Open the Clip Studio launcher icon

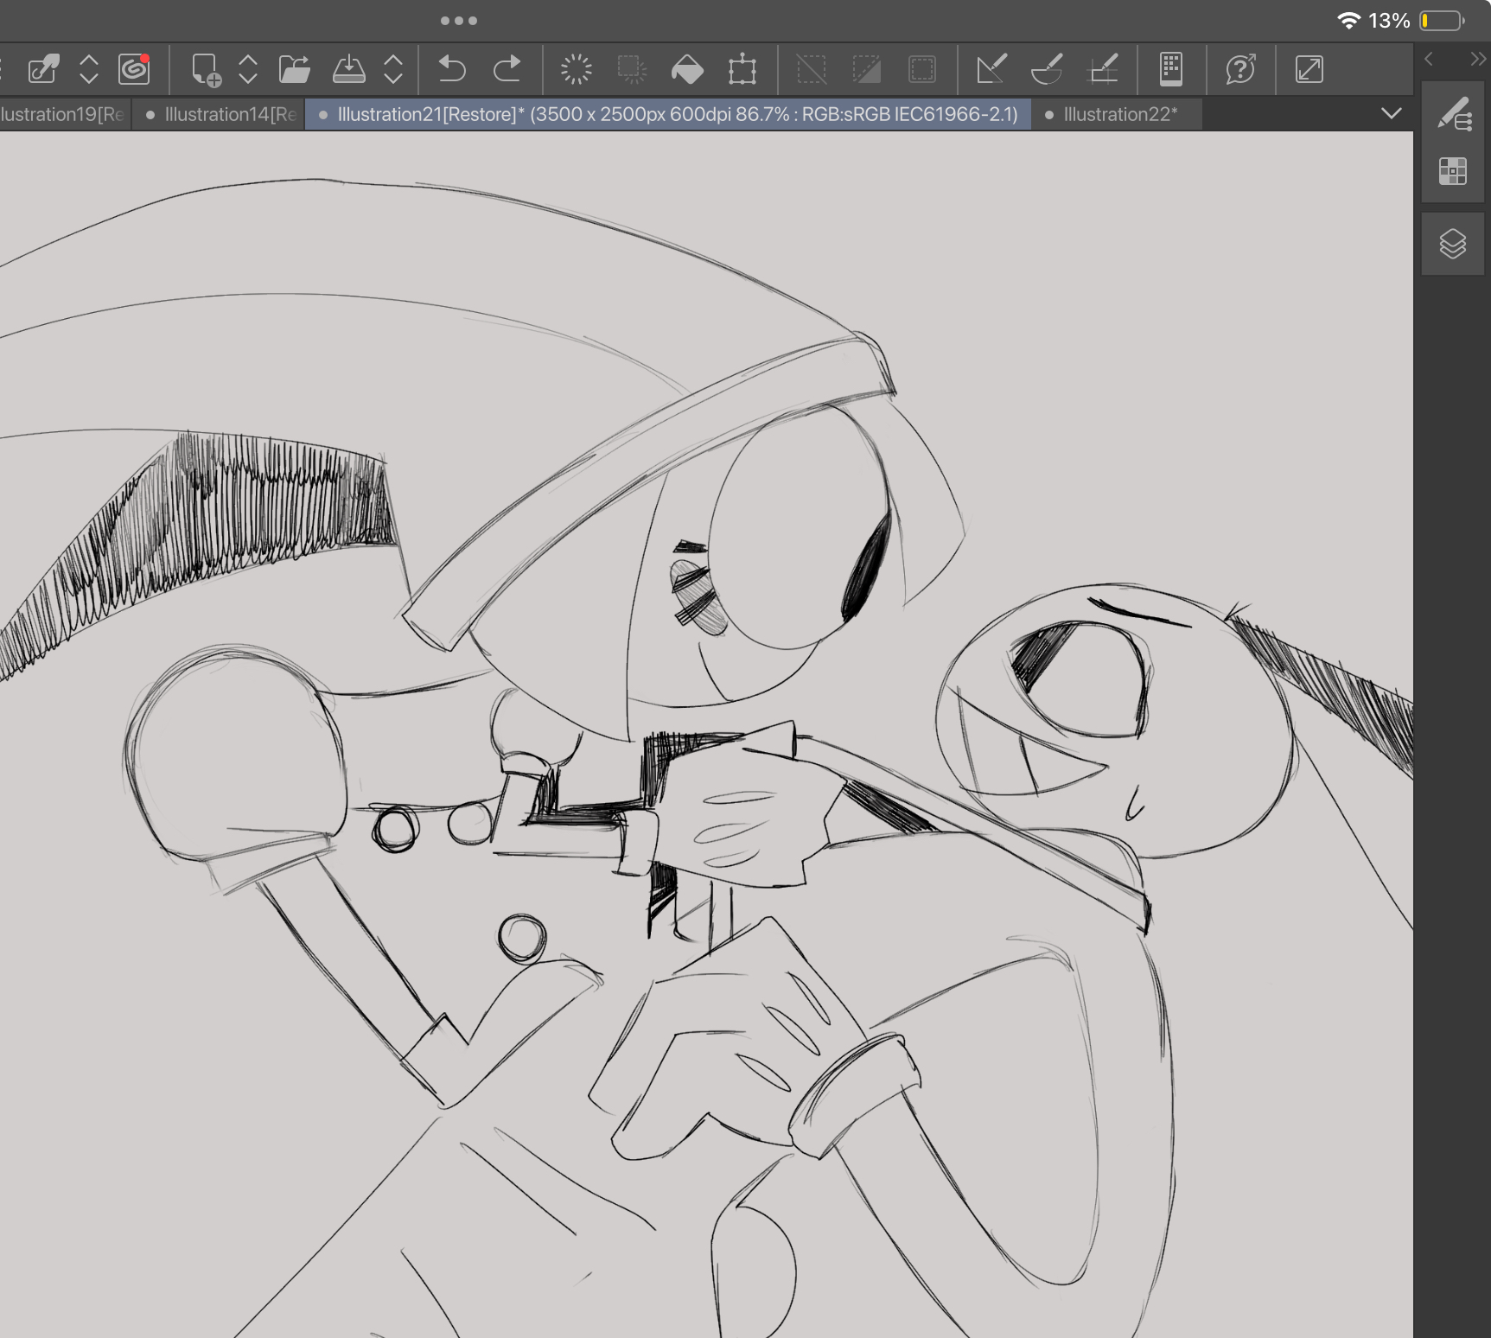coord(134,69)
